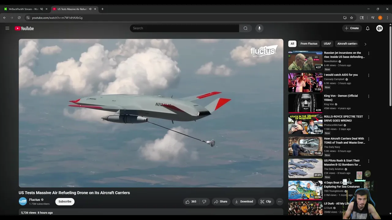Open Rolls-Royce Spectre test drive thumbnail

pyautogui.click(x=305, y=124)
